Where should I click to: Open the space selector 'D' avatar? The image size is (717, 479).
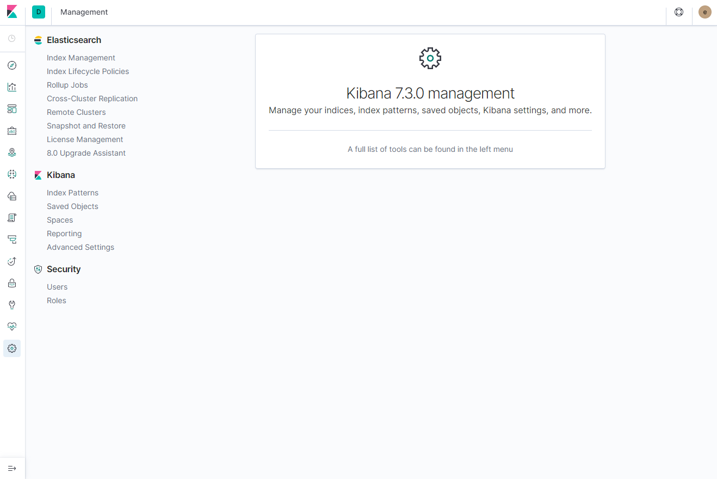coord(39,12)
